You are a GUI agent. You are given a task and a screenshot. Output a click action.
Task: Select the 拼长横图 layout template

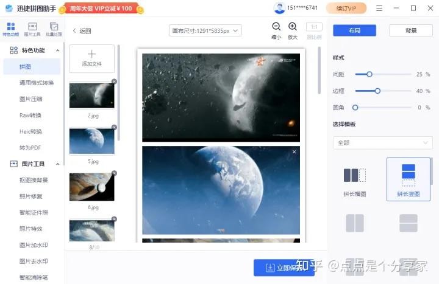[x=354, y=180]
